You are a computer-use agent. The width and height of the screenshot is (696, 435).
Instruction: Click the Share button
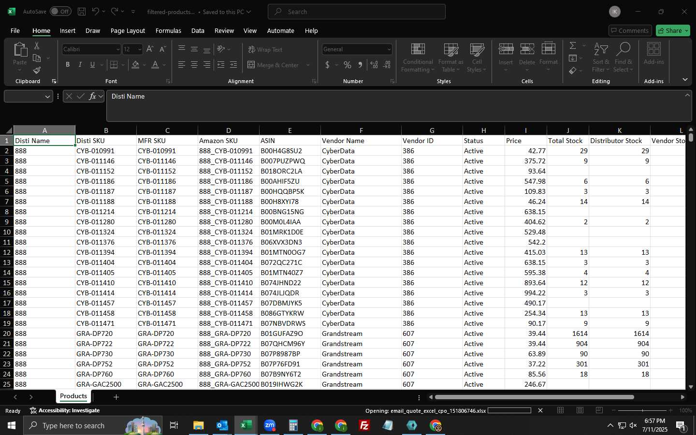coord(673,30)
